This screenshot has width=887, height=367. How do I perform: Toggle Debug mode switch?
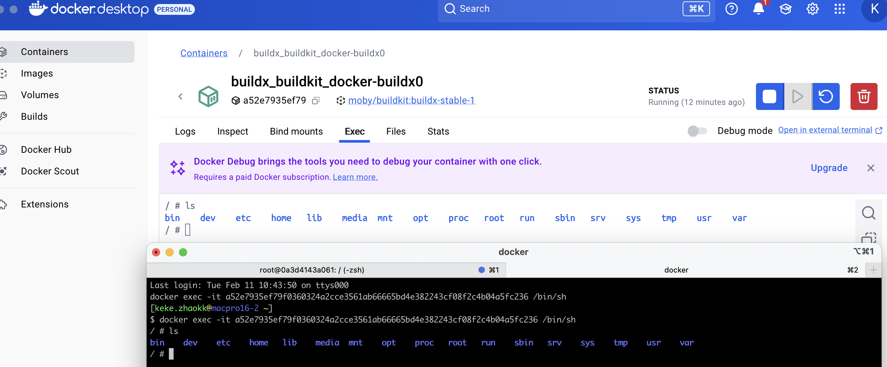[x=697, y=131]
